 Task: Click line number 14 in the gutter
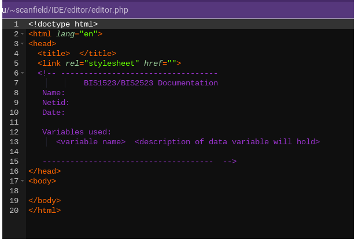(14, 152)
